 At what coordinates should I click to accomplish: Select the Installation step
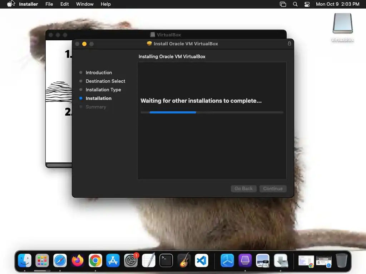pyautogui.click(x=99, y=98)
